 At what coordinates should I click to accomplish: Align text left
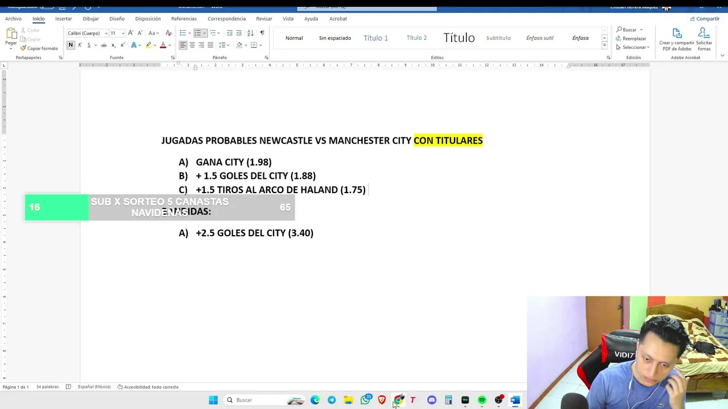tap(183, 45)
